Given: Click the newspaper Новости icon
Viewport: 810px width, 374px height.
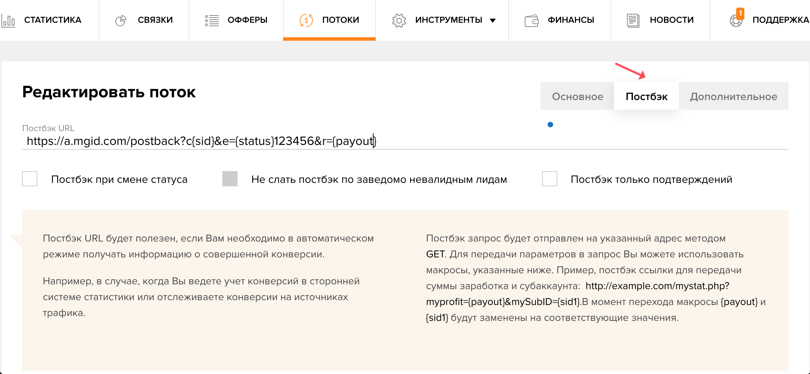Looking at the screenshot, I should pos(633,21).
